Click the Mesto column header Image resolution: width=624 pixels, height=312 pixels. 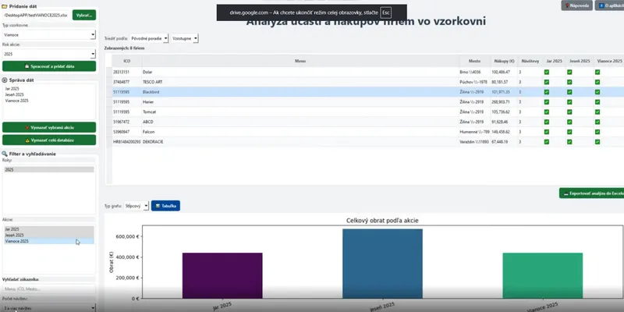[474, 61]
